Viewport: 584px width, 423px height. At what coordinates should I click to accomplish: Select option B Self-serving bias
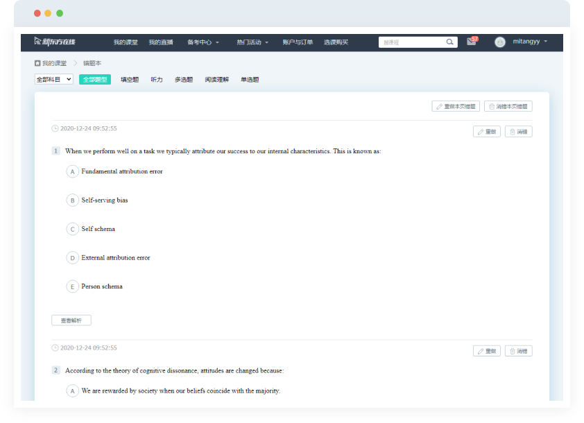tap(72, 200)
